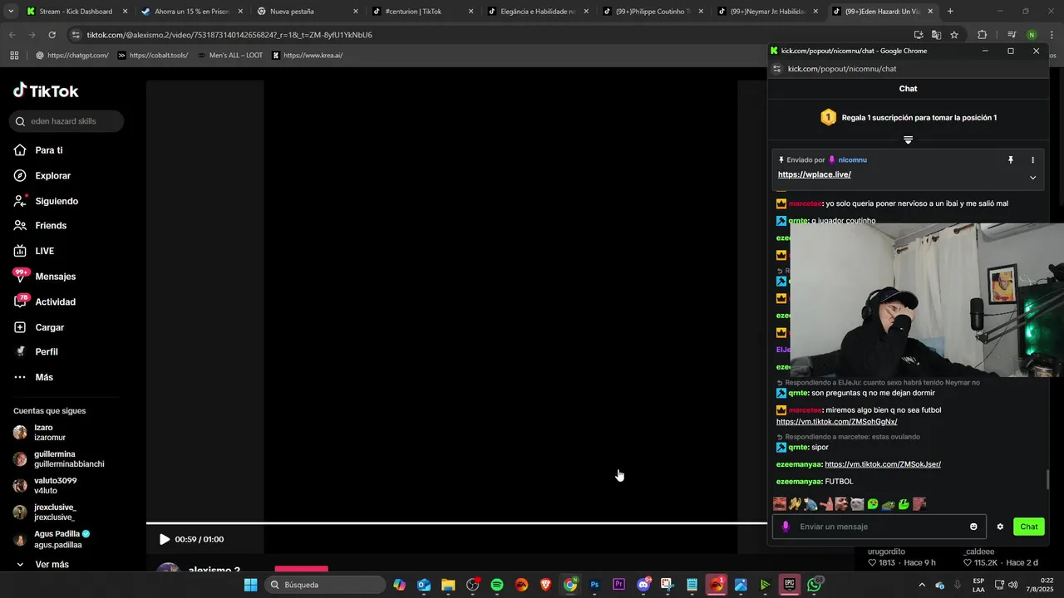
Task: Switch to Nueva pestaña tab
Action: coord(307,12)
